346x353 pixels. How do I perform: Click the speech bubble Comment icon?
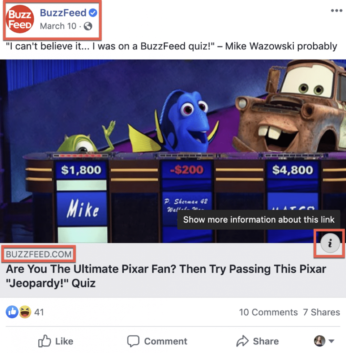(x=133, y=341)
